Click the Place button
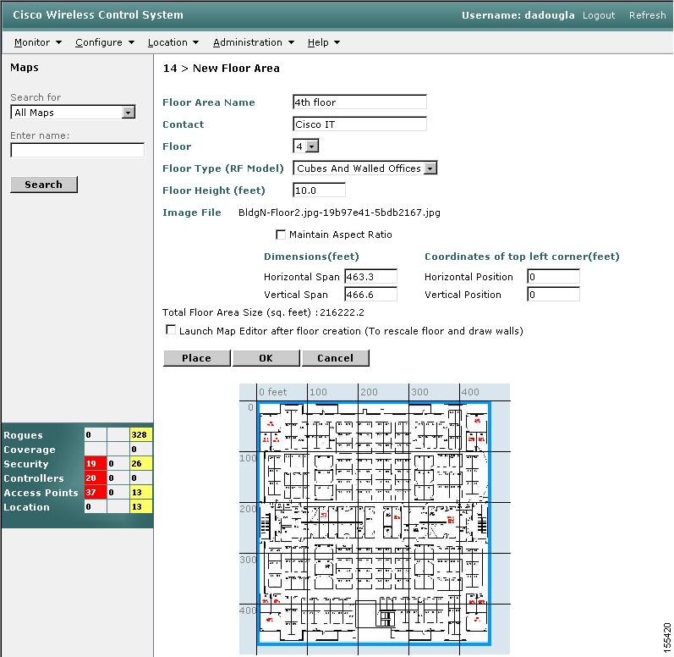Image resolution: width=674 pixels, height=657 pixels. point(196,358)
